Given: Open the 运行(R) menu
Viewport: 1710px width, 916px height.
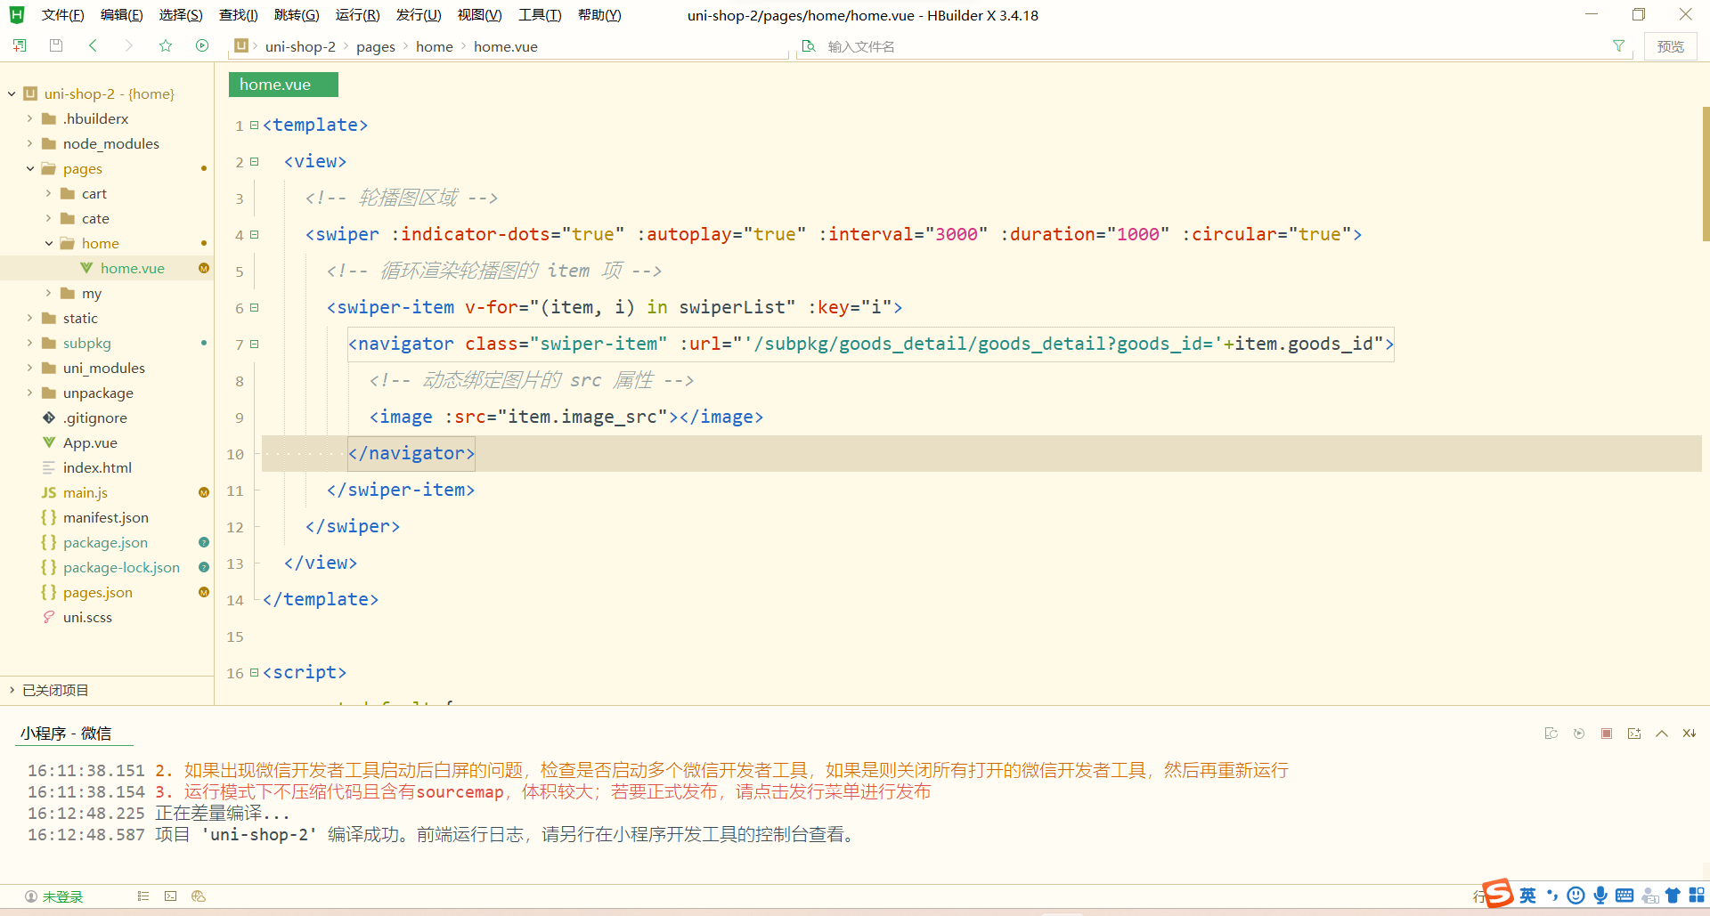Looking at the screenshot, I should pyautogui.click(x=358, y=14).
